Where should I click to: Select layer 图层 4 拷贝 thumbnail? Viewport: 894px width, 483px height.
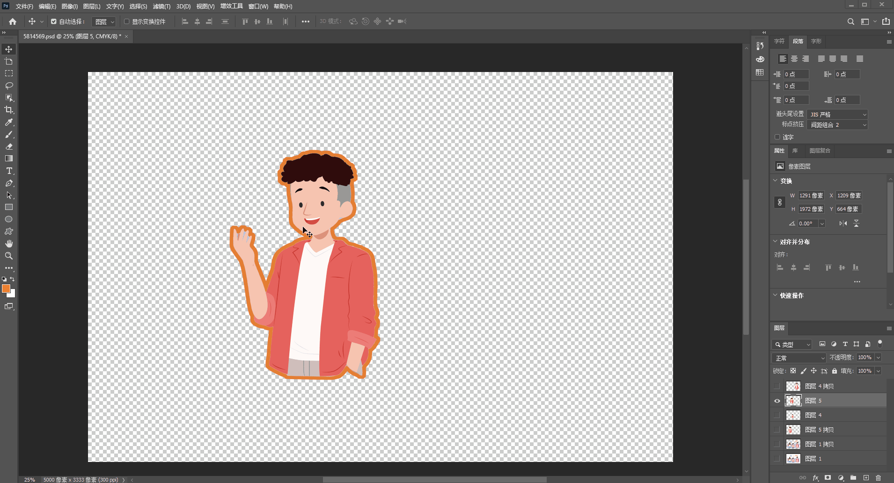pos(793,386)
